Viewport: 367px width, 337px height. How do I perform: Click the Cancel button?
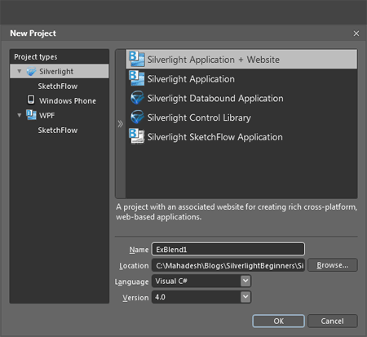[x=333, y=321]
